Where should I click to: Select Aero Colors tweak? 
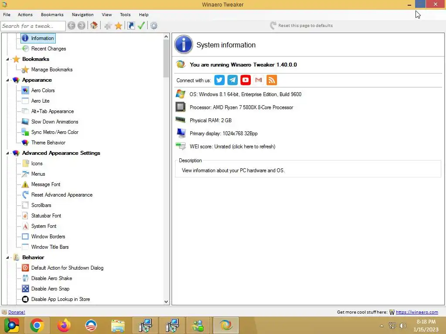43,90
